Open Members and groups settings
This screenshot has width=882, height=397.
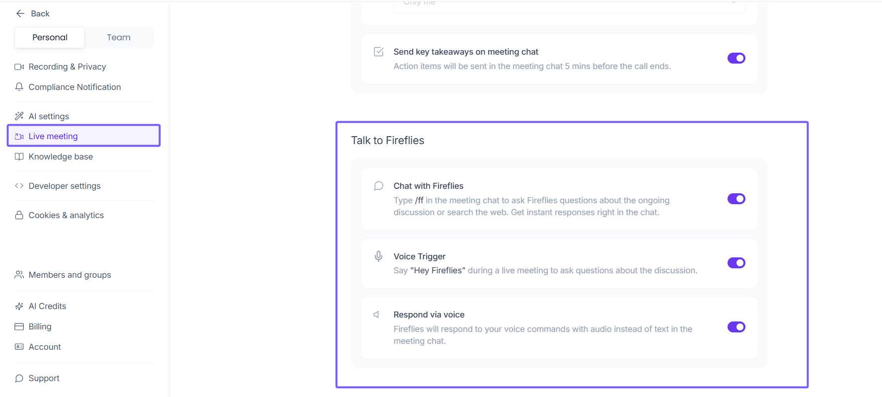70,275
